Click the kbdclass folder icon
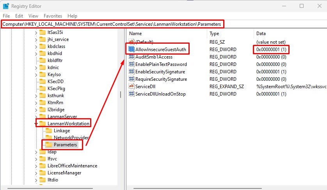This screenshot has width=327, height=190. tap(43, 46)
